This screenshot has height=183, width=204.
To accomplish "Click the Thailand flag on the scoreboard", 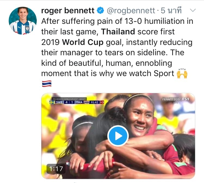I will click(87, 102).
